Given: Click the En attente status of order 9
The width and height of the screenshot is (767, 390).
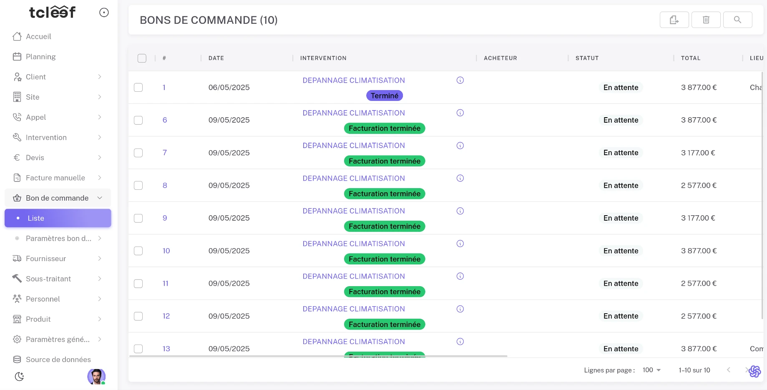Looking at the screenshot, I should 621,218.
